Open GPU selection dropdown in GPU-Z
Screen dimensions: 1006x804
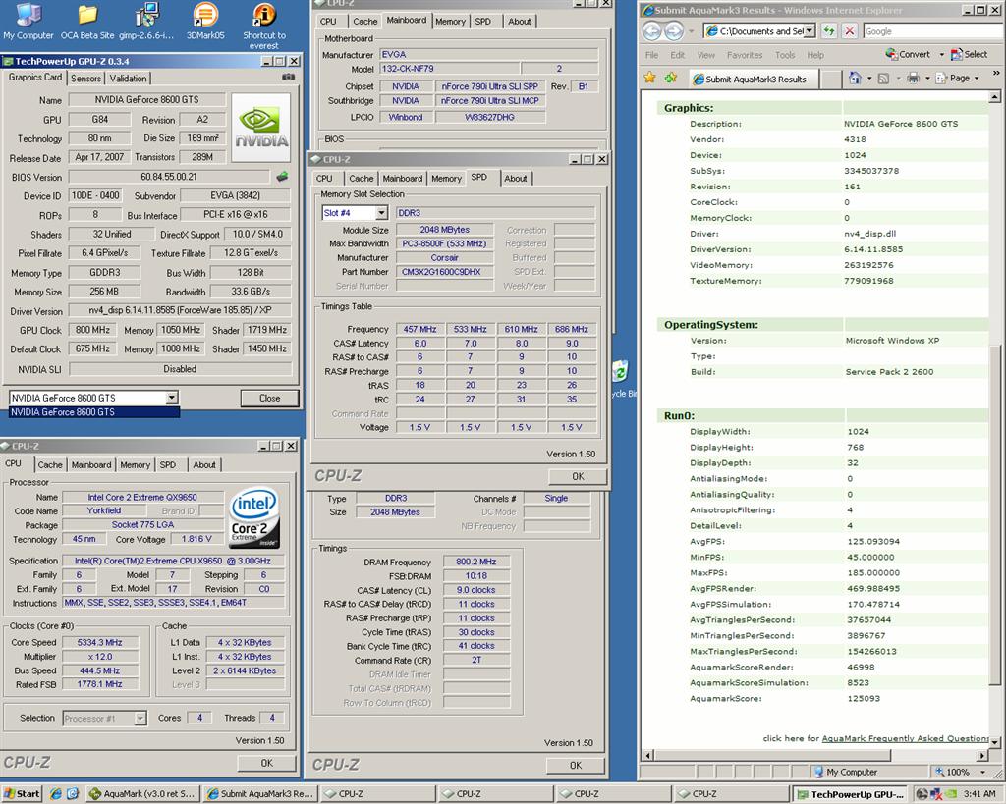point(171,398)
